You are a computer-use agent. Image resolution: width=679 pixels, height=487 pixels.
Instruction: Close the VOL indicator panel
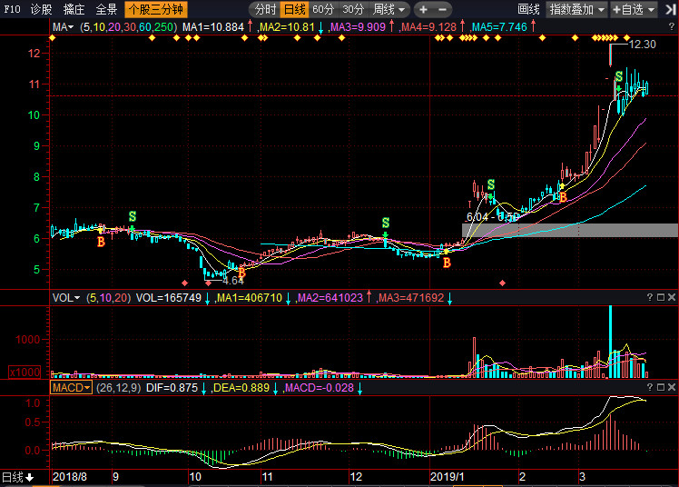point(671,297)
